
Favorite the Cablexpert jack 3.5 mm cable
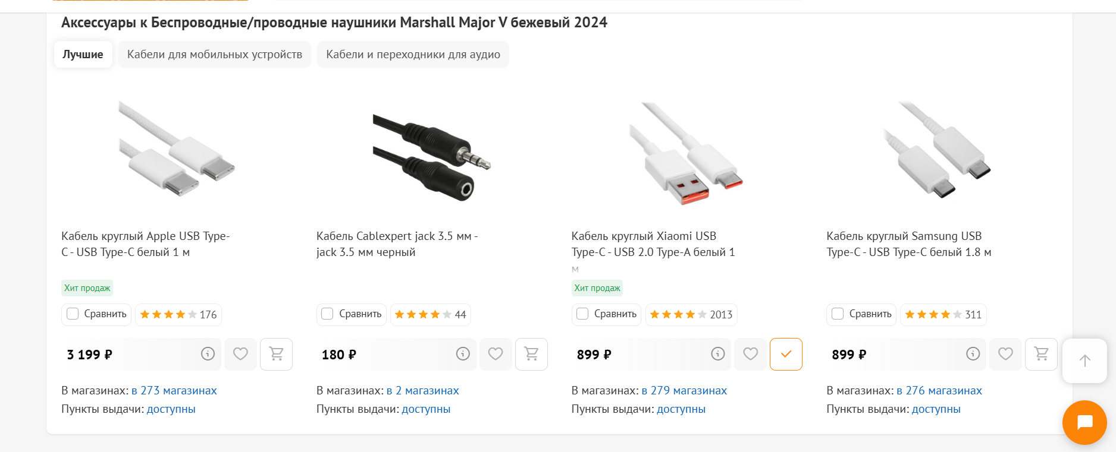(x=496, y=354)
